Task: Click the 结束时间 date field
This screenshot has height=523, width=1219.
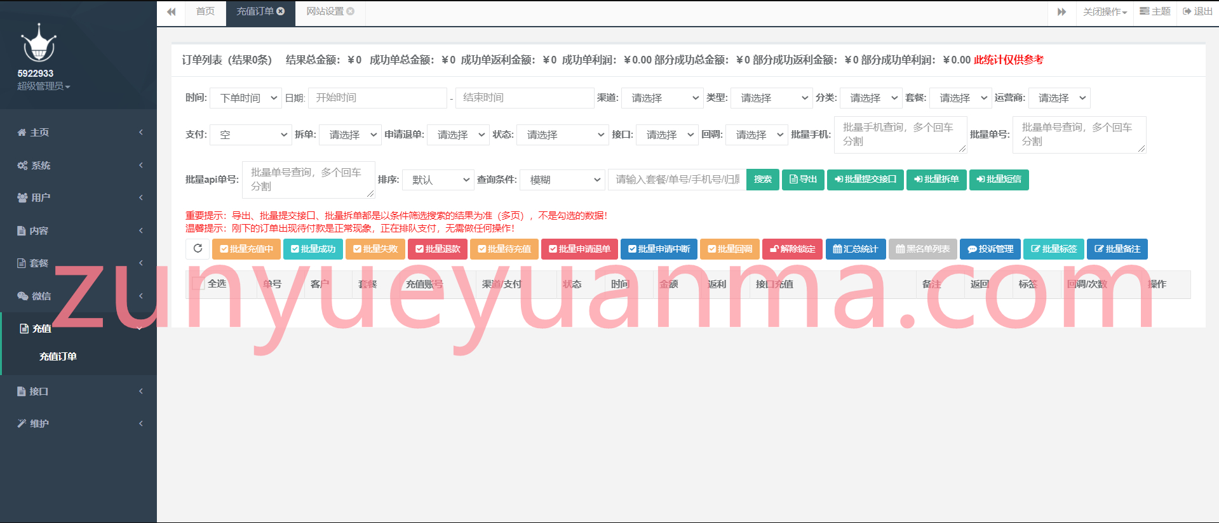Action: pyautogui.click(x=525, y=98)
